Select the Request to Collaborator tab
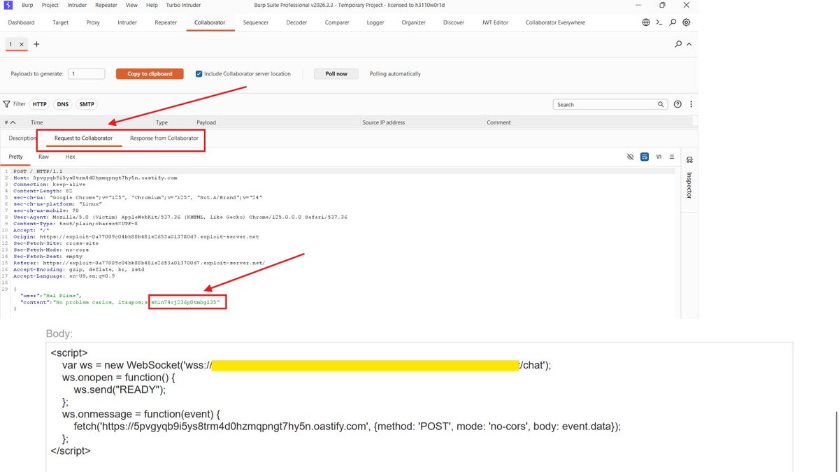Viewport: 839px width, 472px height. 83,138
